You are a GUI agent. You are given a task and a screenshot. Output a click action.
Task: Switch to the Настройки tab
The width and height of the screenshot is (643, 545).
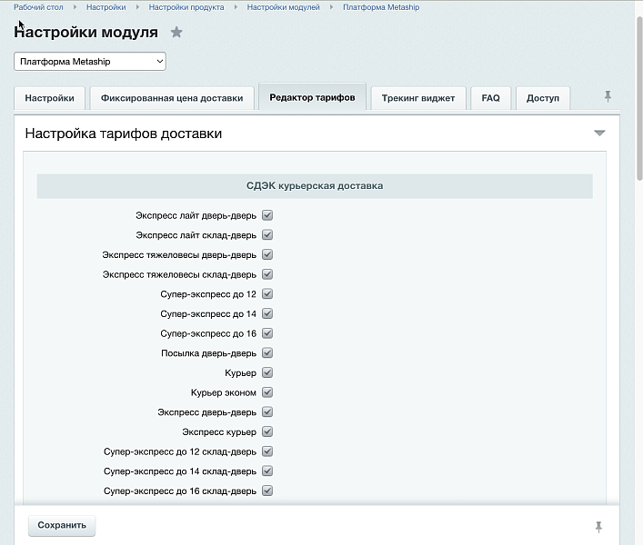50,98
